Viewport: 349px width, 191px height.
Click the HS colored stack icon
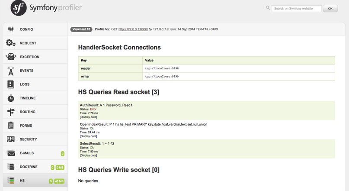(x=11, y=180)
